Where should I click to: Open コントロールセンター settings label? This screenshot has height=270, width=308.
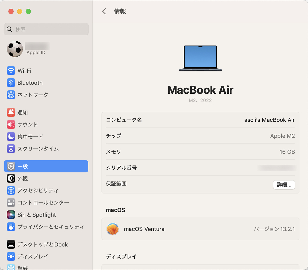(43, 202)
